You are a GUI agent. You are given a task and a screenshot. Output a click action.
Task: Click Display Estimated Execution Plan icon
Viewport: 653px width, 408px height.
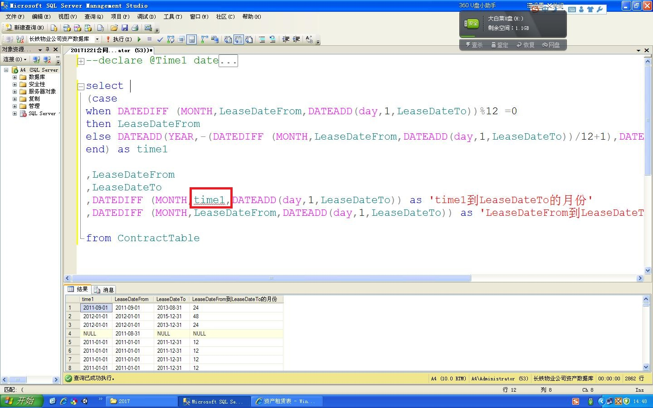pos(171,39)
